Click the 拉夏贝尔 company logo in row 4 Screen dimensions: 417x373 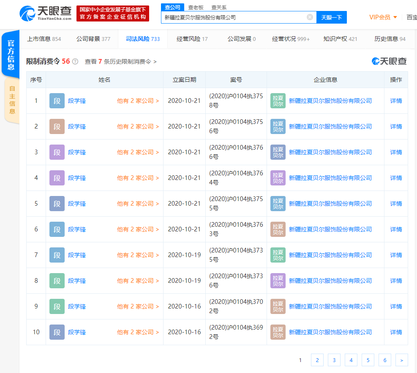[278, 178]
